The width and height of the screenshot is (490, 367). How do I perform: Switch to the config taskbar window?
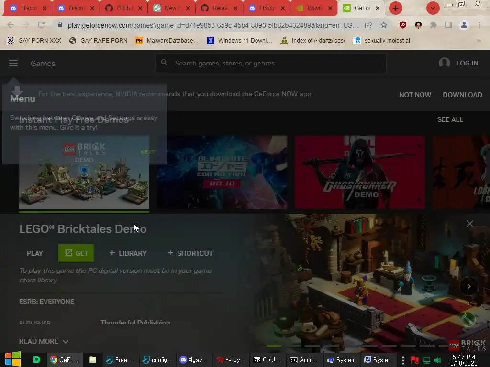point(157,360)
